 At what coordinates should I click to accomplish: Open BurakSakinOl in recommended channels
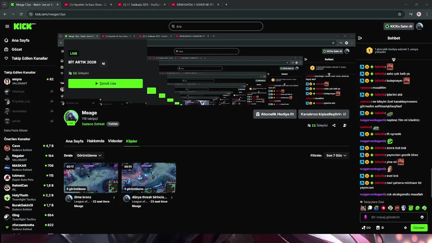point(29,207)
